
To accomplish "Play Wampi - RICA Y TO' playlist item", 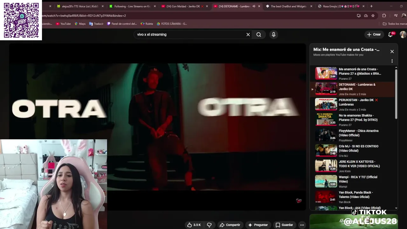I will tap(352, 182).
